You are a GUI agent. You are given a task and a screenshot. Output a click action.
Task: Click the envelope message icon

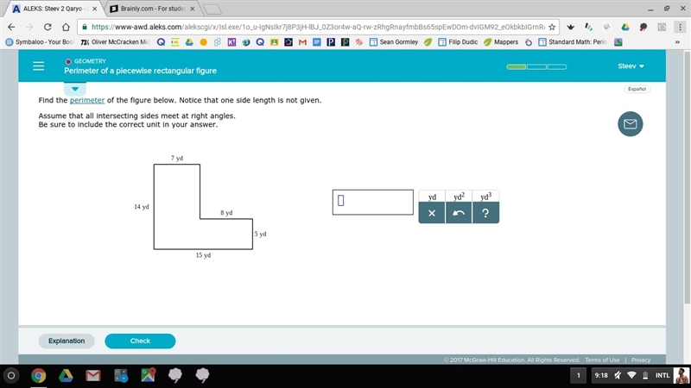630,124
